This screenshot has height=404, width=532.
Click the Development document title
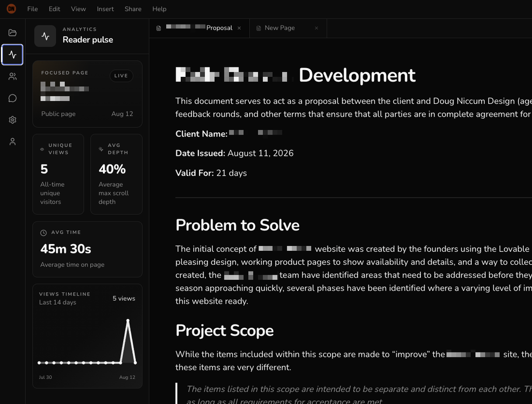point(296,75)
